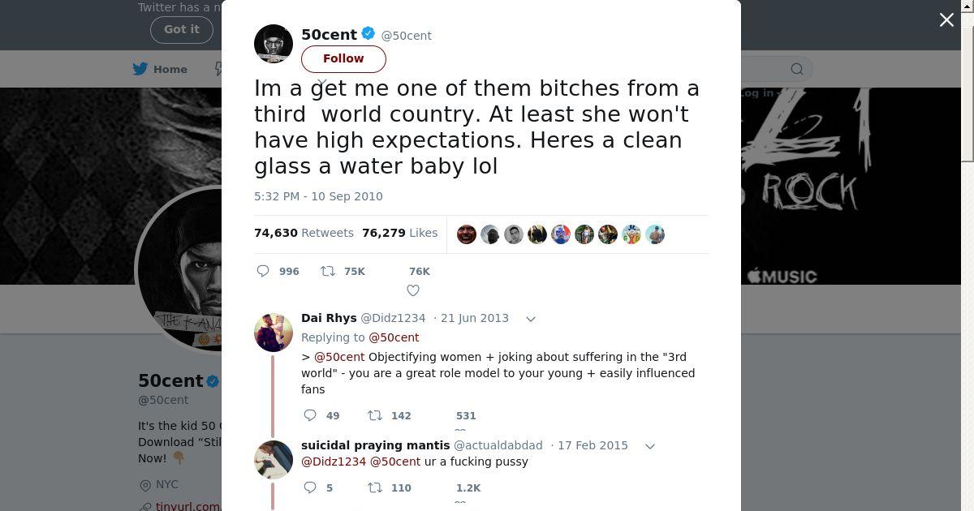
Task: View the 74,630 Retweets list
Action: pyautogui.click(x=304, y=233)
